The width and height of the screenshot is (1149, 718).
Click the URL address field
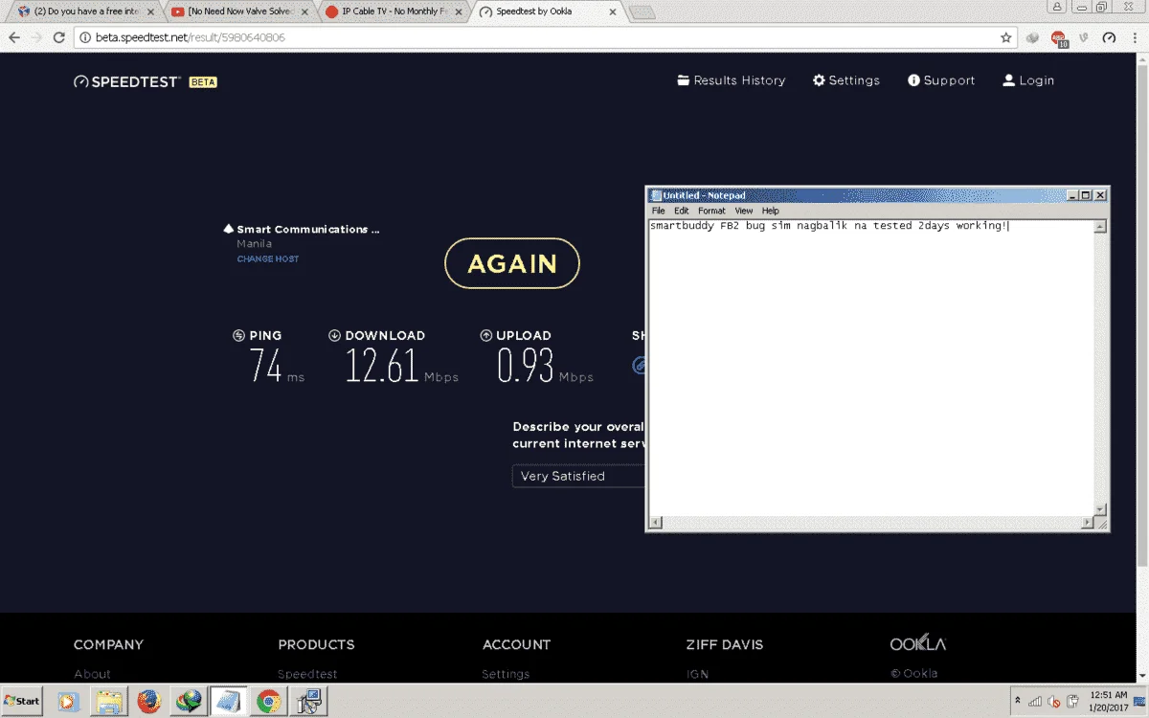[x=541, y=37]
